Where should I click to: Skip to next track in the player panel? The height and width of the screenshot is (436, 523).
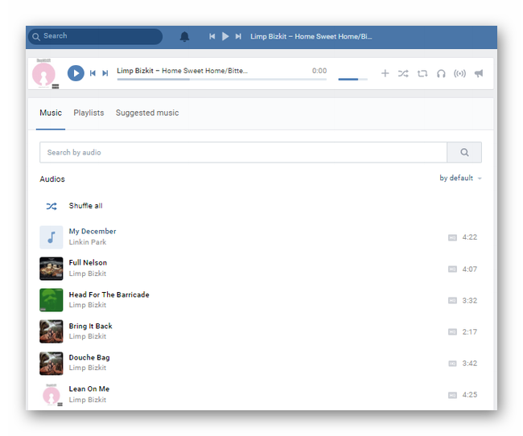(x=105, y=73)
